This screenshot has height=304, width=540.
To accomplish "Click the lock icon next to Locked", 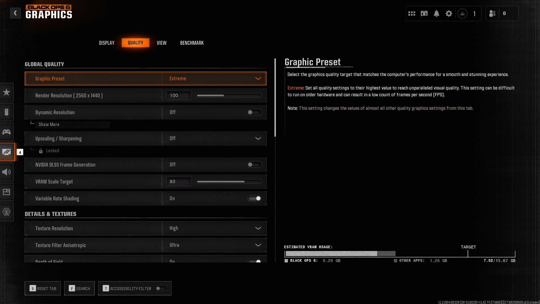I will [x=41, y=151].
